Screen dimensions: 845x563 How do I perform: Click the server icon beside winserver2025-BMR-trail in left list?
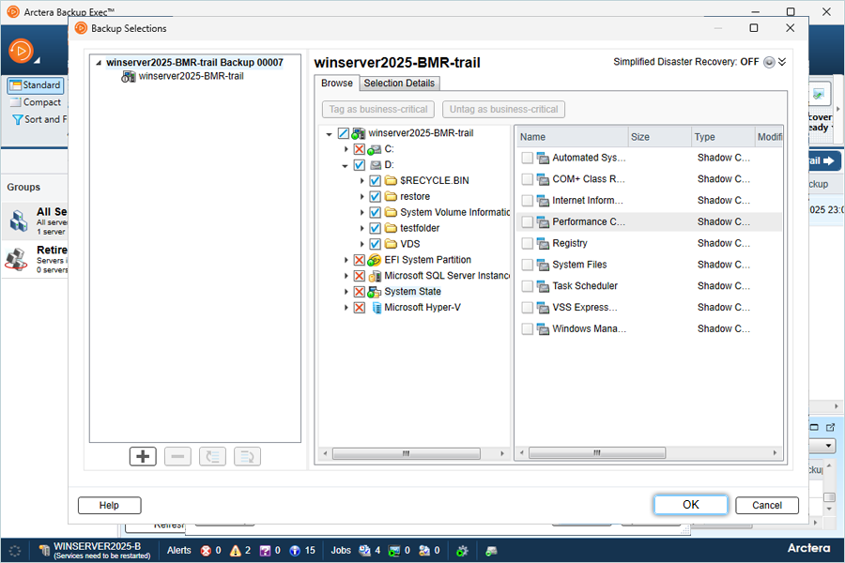129,77
